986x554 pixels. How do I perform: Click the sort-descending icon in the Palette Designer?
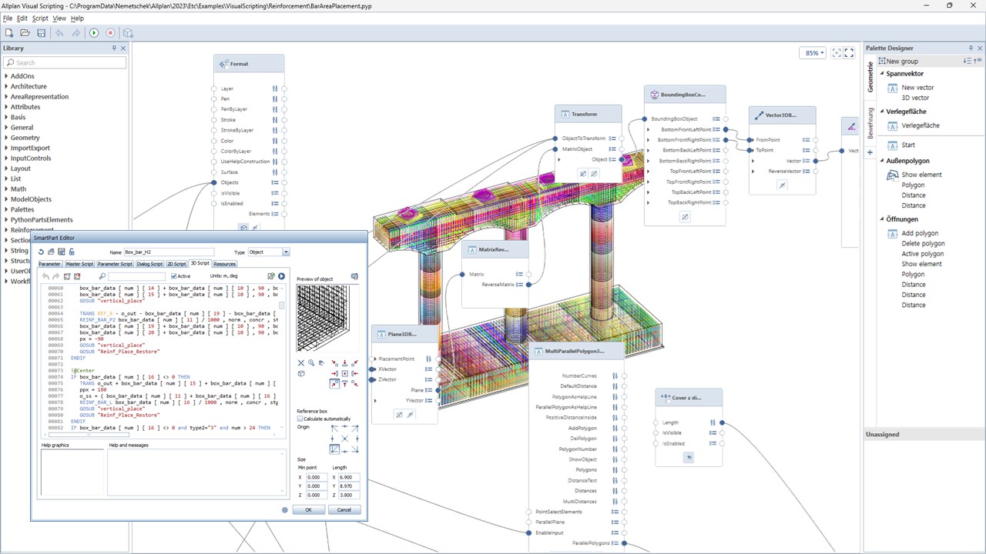pos(968,61)
